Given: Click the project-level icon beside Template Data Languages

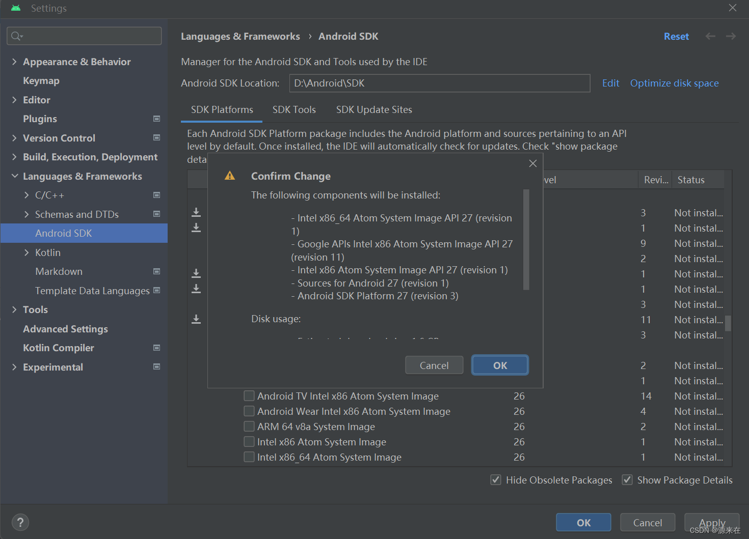Looking at the screenshot, I should pyautogui.click(x=157, y=290).
